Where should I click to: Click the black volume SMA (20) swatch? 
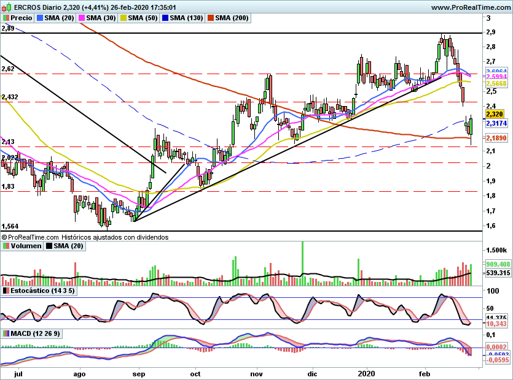point(49,246)
